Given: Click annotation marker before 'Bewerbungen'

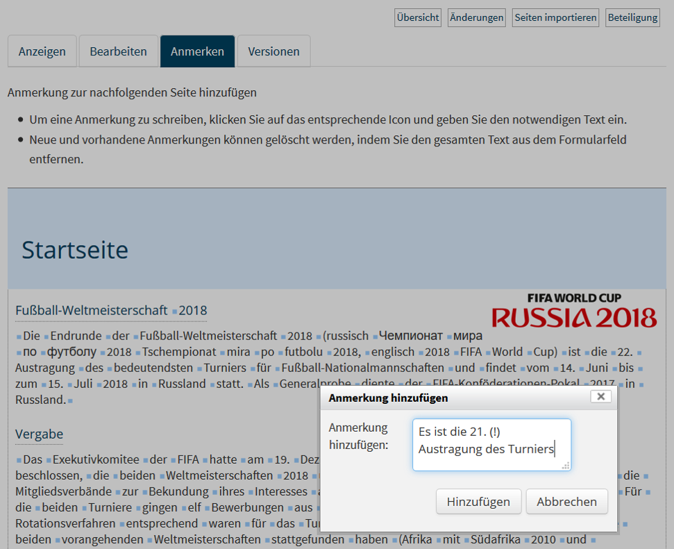Looking at the screenshot, I should (206, 509).
